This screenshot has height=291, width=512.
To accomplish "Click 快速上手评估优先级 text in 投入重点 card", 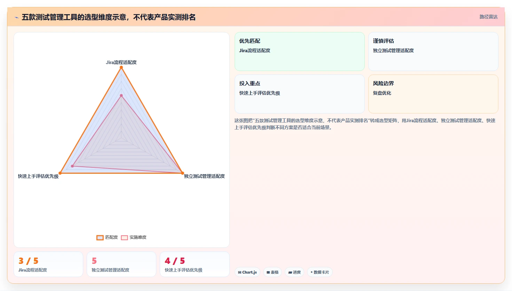I will click(260, 93).
